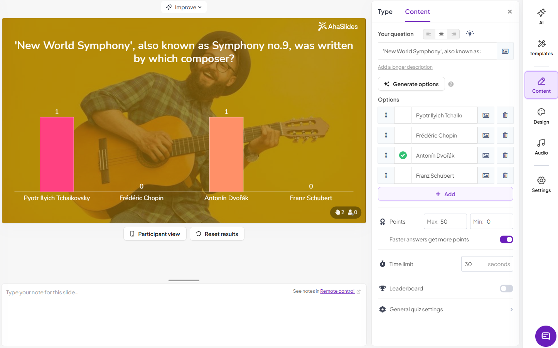The height and width of the screenshot is (348, 558).
Task: Enable the Leaderboard toggle
Action: [x=506, y=289]
